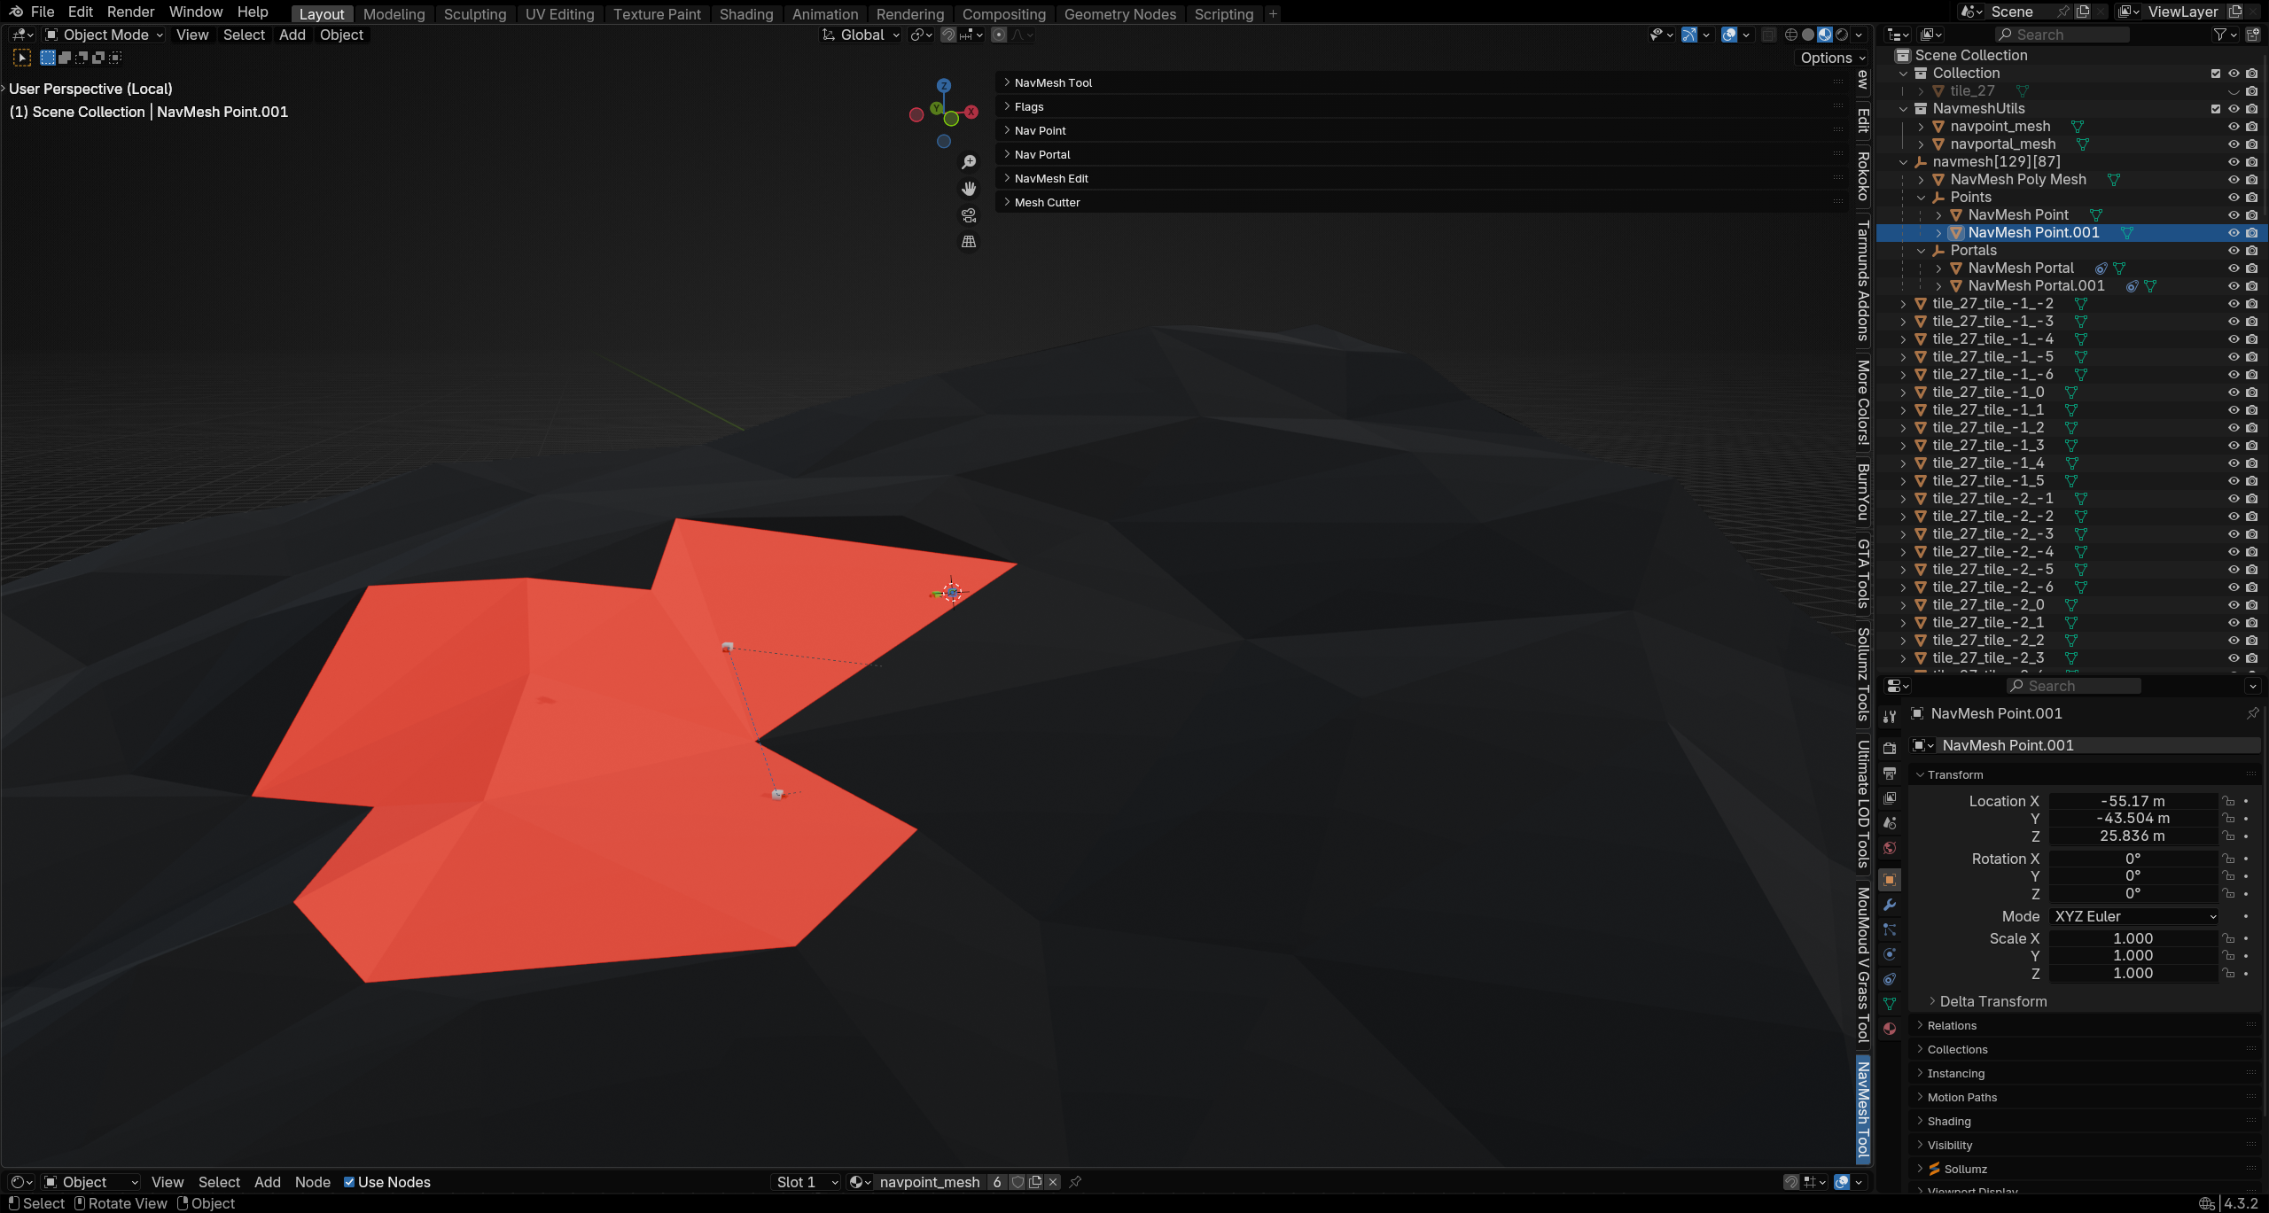The image size is (2269, 1213).
Task: Uncheck the Use Nodes checkbox
Action: click(349, 1182)
